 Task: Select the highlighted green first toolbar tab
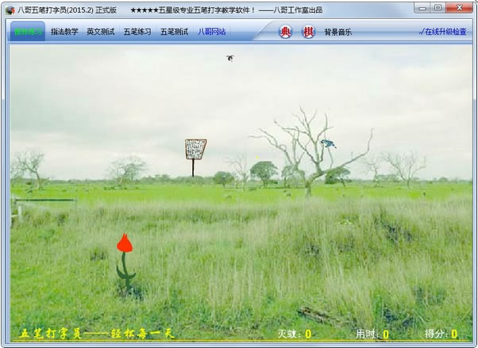tap(28, 33)
